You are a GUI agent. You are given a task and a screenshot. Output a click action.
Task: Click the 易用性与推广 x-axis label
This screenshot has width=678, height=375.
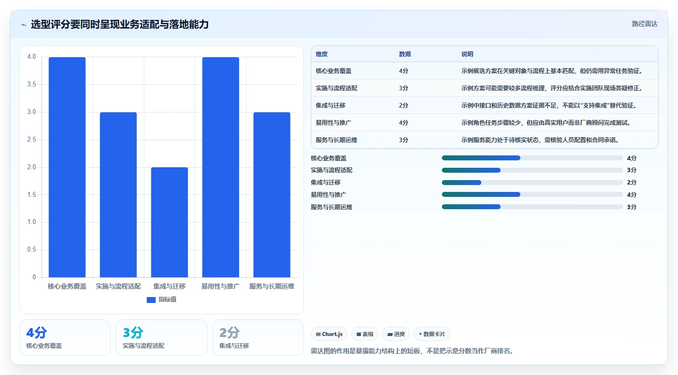(220, 286)
